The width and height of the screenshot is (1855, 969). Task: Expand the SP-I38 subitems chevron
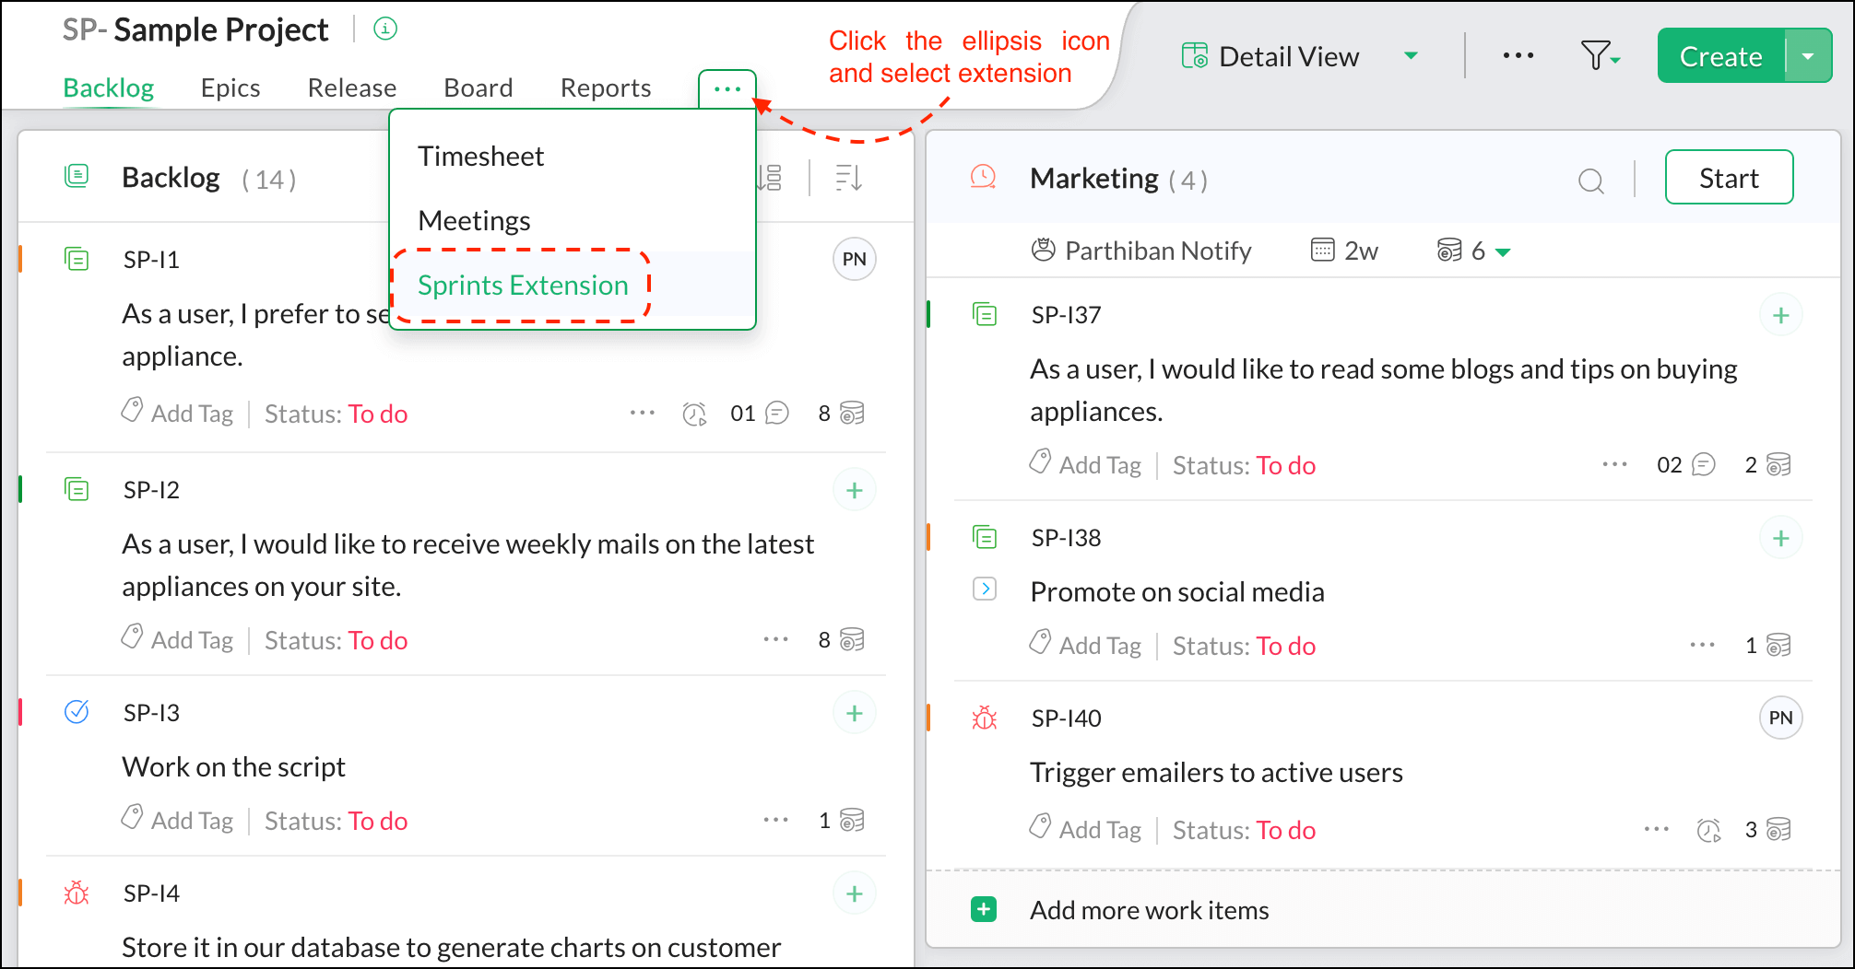click(985, 589)
